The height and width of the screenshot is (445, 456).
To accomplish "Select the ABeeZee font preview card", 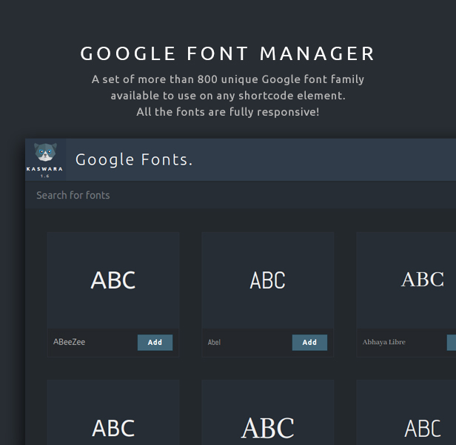I will [113, 280].
